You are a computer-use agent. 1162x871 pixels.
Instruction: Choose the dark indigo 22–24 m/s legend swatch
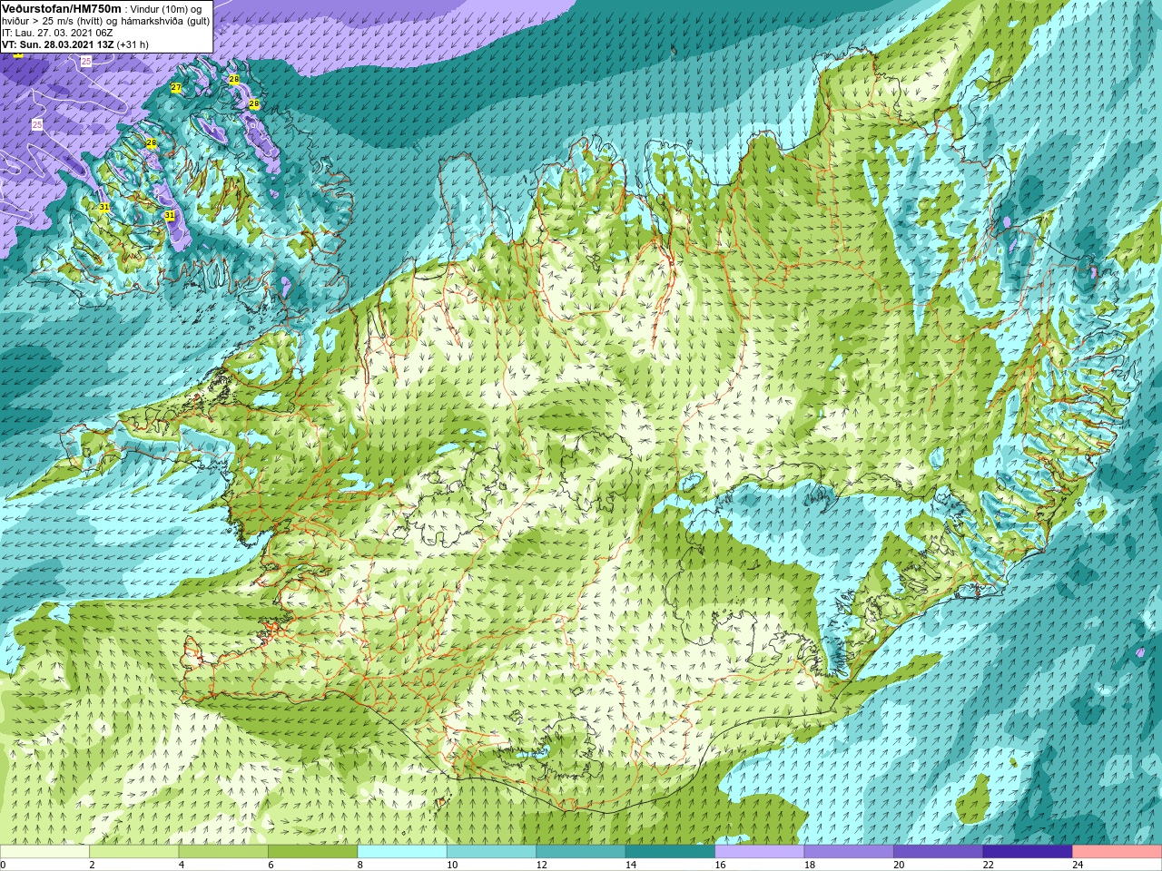click(1028, 852)
